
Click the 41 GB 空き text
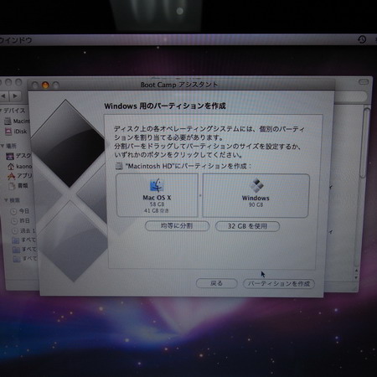[157, 210]
